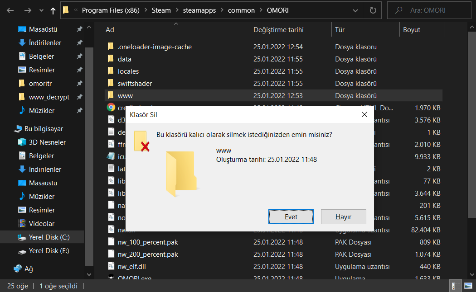Click the address bar folder icon

pyautogui.click(x=66, y=10)
